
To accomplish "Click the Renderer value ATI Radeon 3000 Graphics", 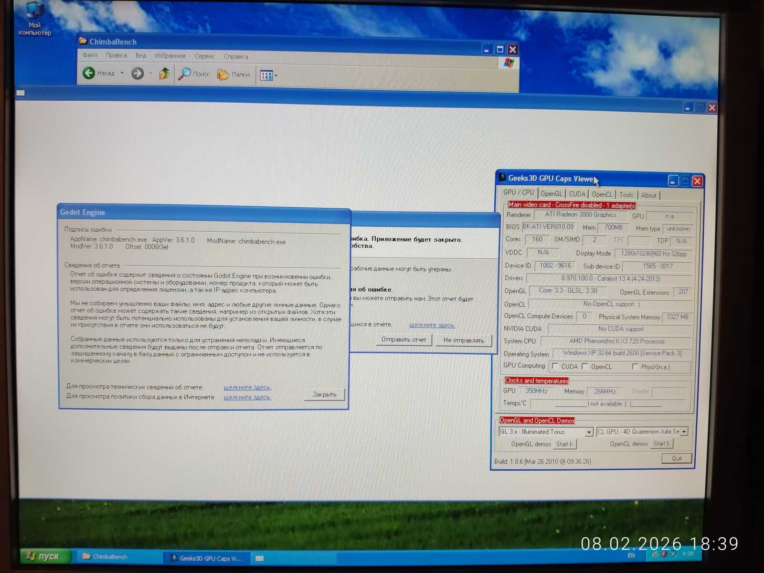I will pos(580,215).
